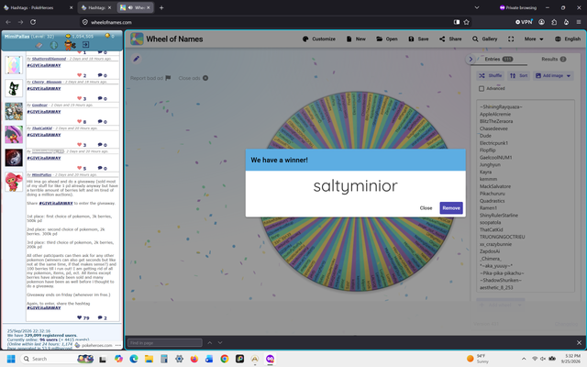The width and height of the screenshot is (587, 367).
Task: Open the English language selector
Action: pyautogui.click(x=568, y=39)
